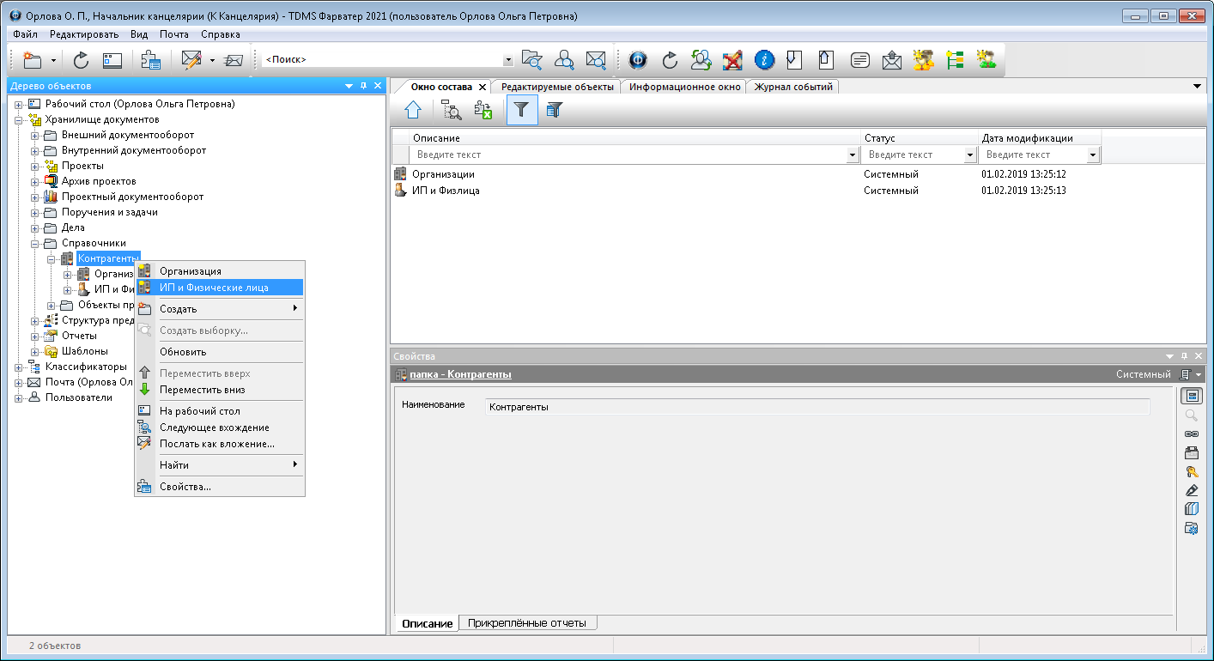
Task: Click the Описание filter text field
Action: click(627, 155)
